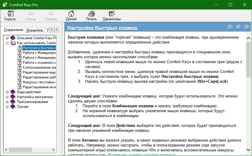Expand the Описание Comfort Keys Pro node
The width and height of the screenshot is (252, 156).
click(x=7, y=38)
